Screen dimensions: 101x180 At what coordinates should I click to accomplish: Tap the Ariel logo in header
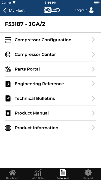pos(52,10)
